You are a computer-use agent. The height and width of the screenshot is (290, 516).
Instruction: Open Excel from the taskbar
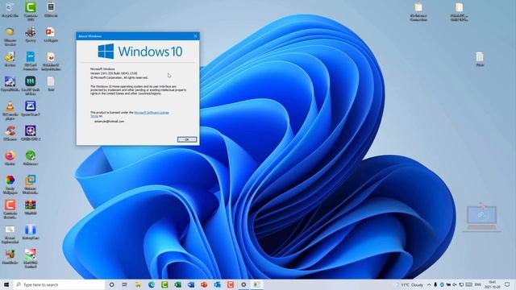click(177, 284)
